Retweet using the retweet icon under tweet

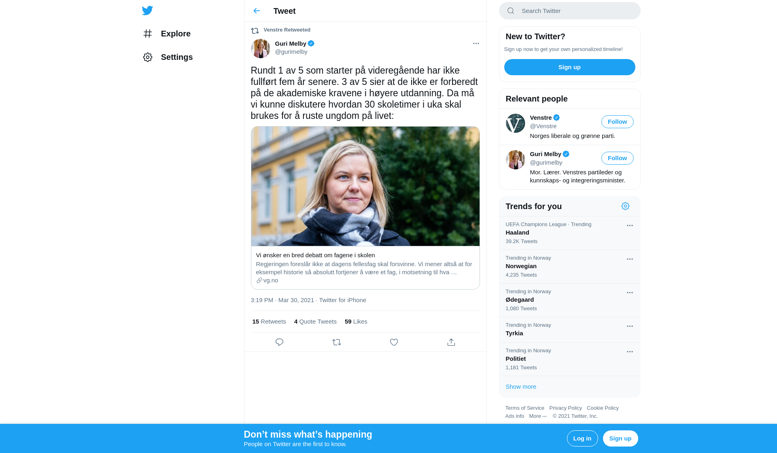[x=337, y=342]
